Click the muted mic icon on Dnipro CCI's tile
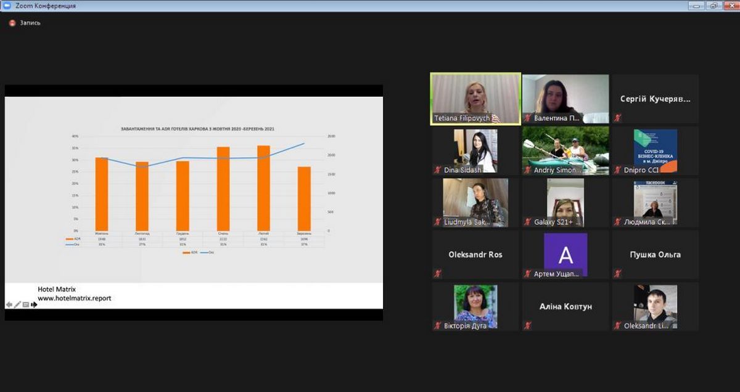The height and width of the screenshot is (392, 740). [x=618, y=170]
